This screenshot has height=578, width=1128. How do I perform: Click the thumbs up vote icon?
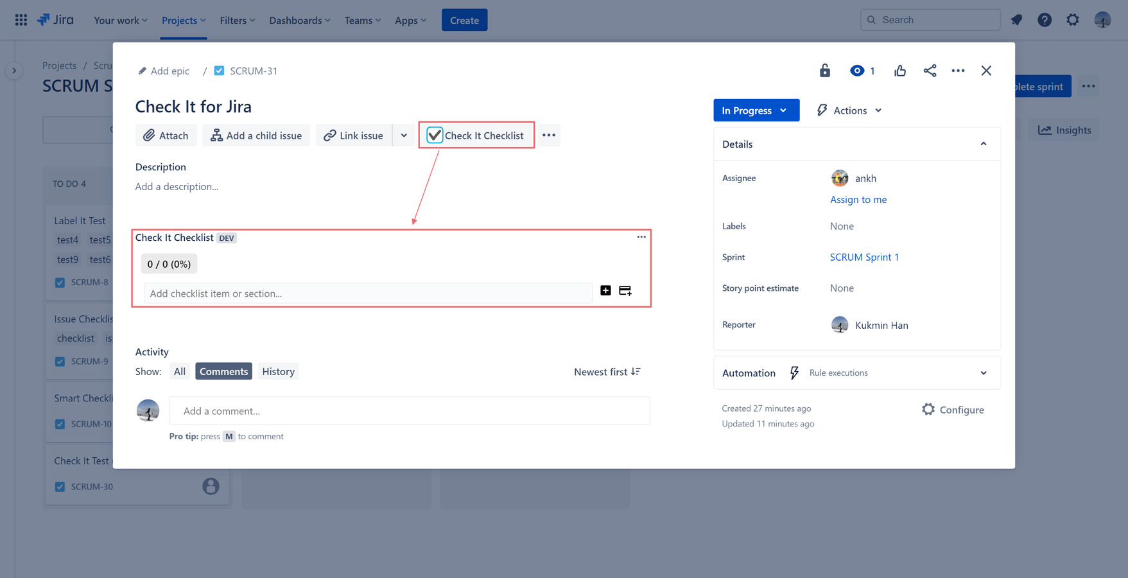[900, 71]
